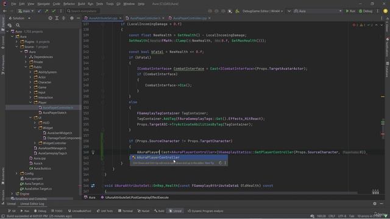Select the Interaction folder

pyautogui.click(x=45, y=97)
